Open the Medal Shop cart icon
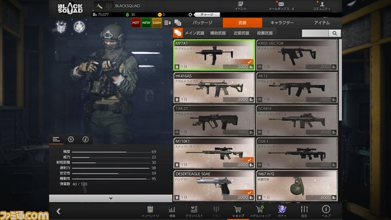The image size is (391, 220). (x=260, y=209)
